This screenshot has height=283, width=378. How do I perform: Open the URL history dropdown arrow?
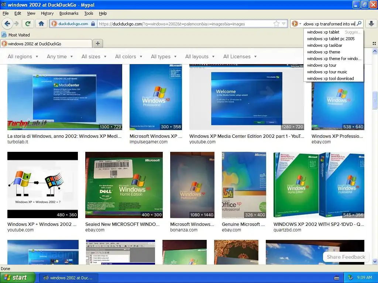(x=284, y=24)
